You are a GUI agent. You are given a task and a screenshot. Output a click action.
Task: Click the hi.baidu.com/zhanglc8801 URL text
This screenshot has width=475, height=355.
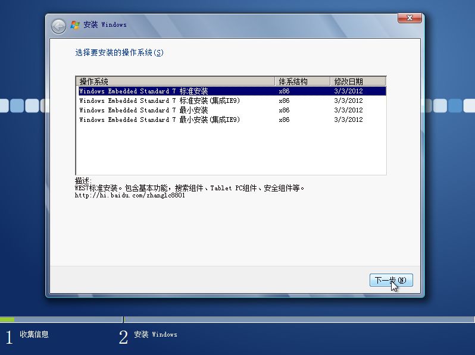pos(130,196)
